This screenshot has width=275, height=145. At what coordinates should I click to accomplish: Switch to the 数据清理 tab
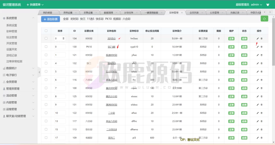tap(108, 13)
